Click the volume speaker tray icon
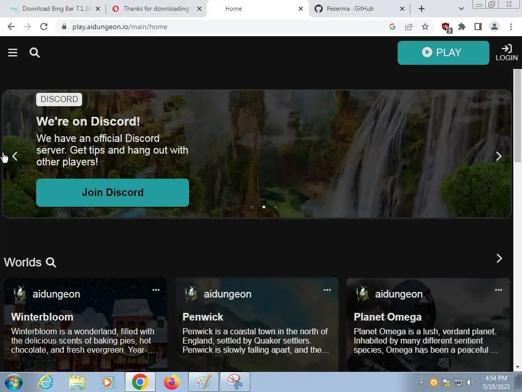 click(471, 382)
